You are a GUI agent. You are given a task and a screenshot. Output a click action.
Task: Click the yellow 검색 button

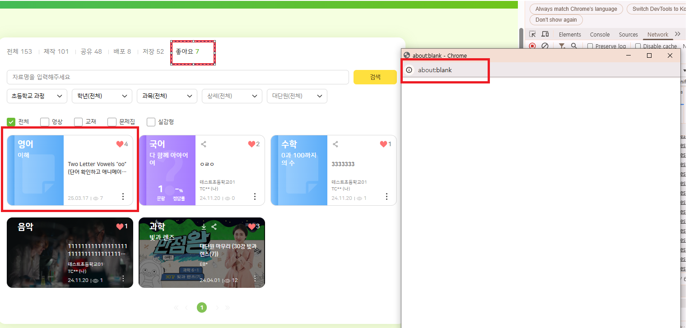[375, 77]
